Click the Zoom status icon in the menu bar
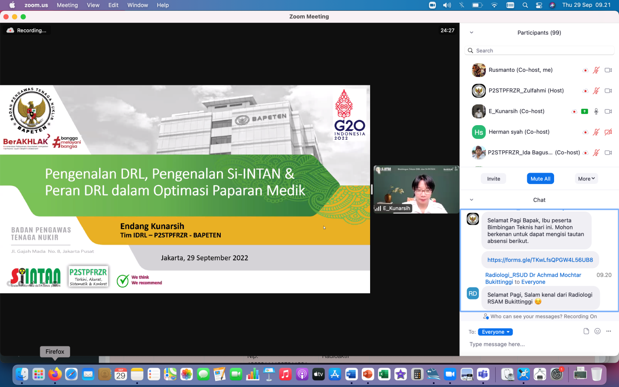Viewport: 619px width, 387px height. [x=432, y=5]
